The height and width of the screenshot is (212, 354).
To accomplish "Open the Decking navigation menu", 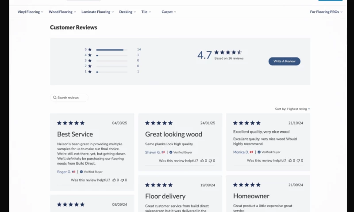I will pos(128,12).
